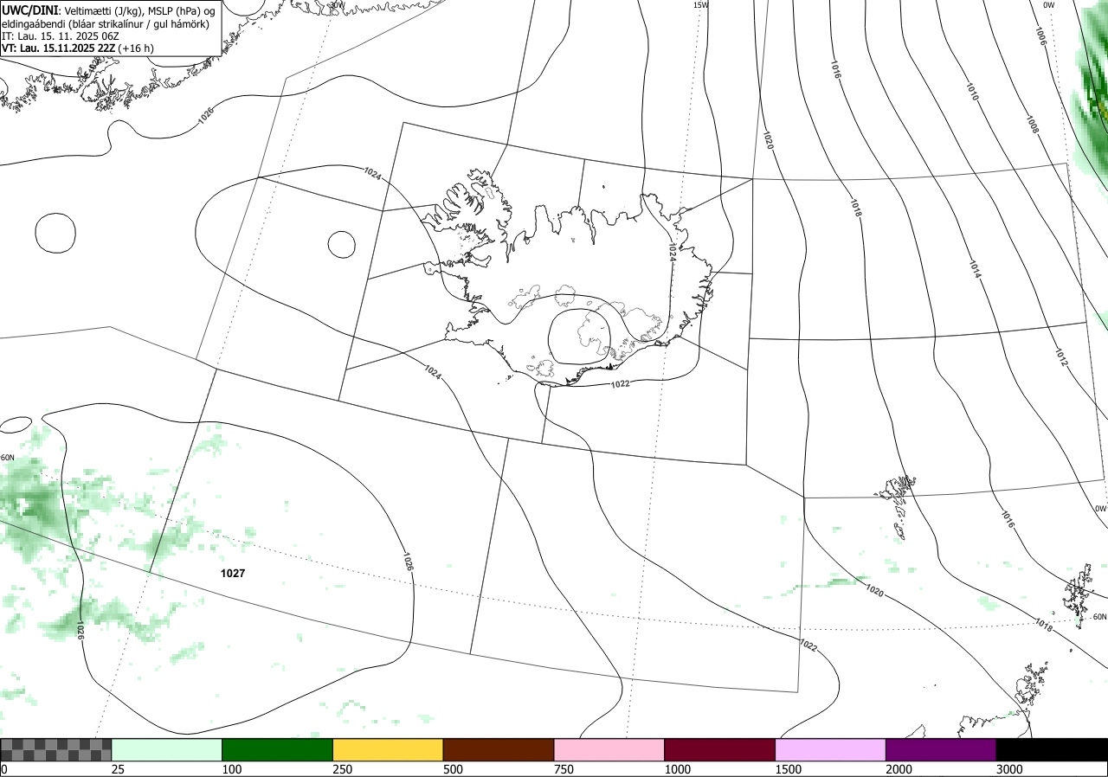Click the legend value '1500'
This screenshot has height=777, width=1108.
pos(788,769)
